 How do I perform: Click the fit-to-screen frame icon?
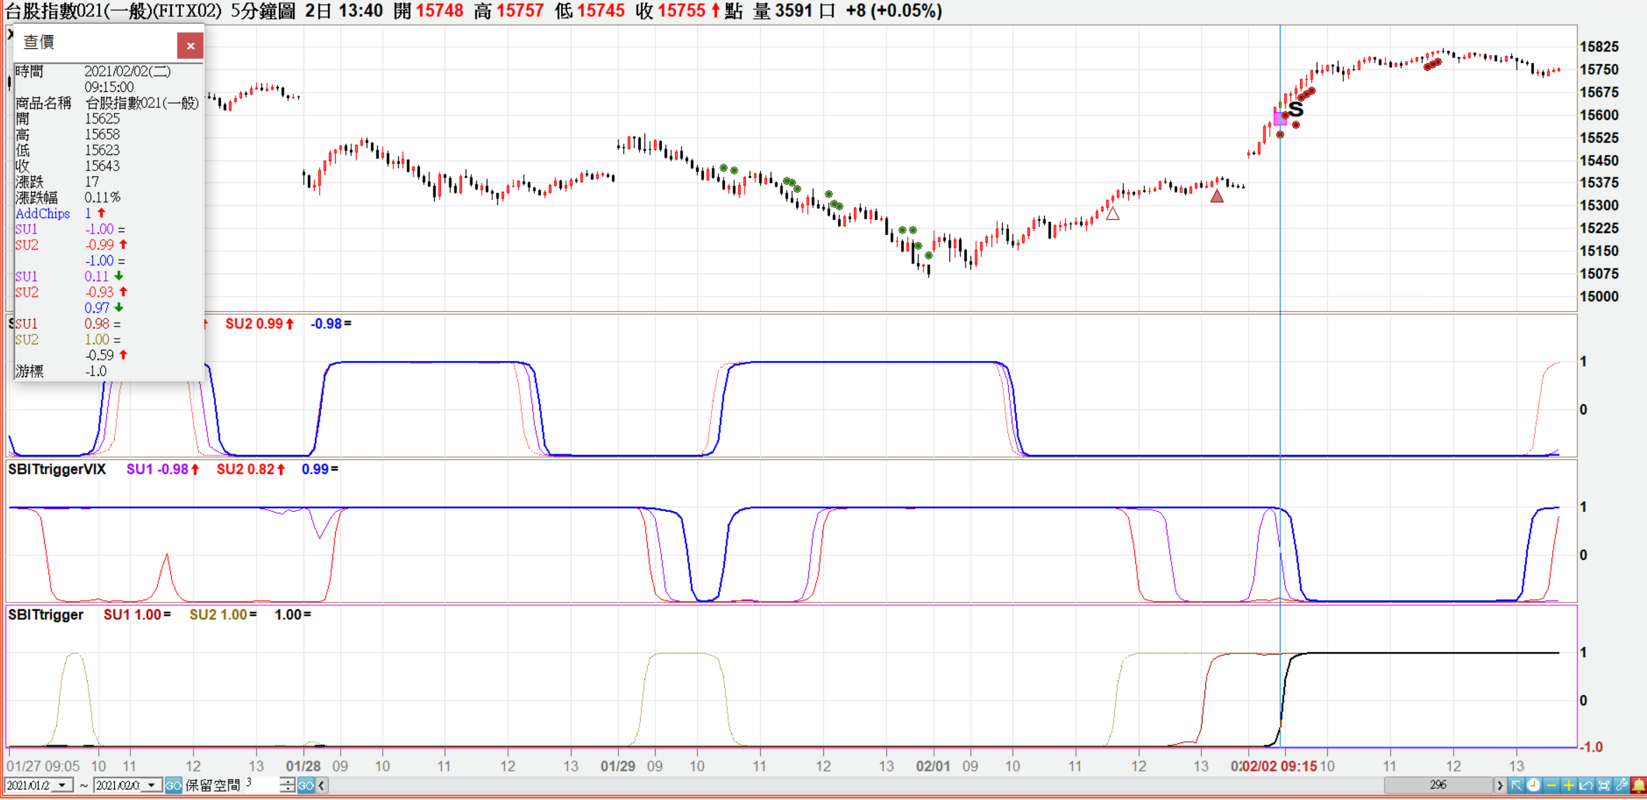1604,785
